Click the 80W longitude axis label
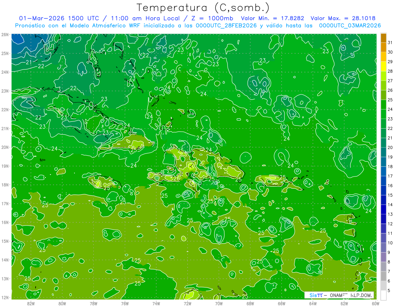 click(x=62, y=303)
